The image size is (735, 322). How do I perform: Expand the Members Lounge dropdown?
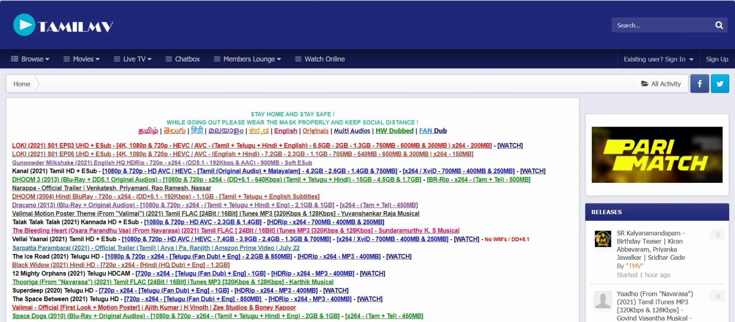tap(248, 59)
